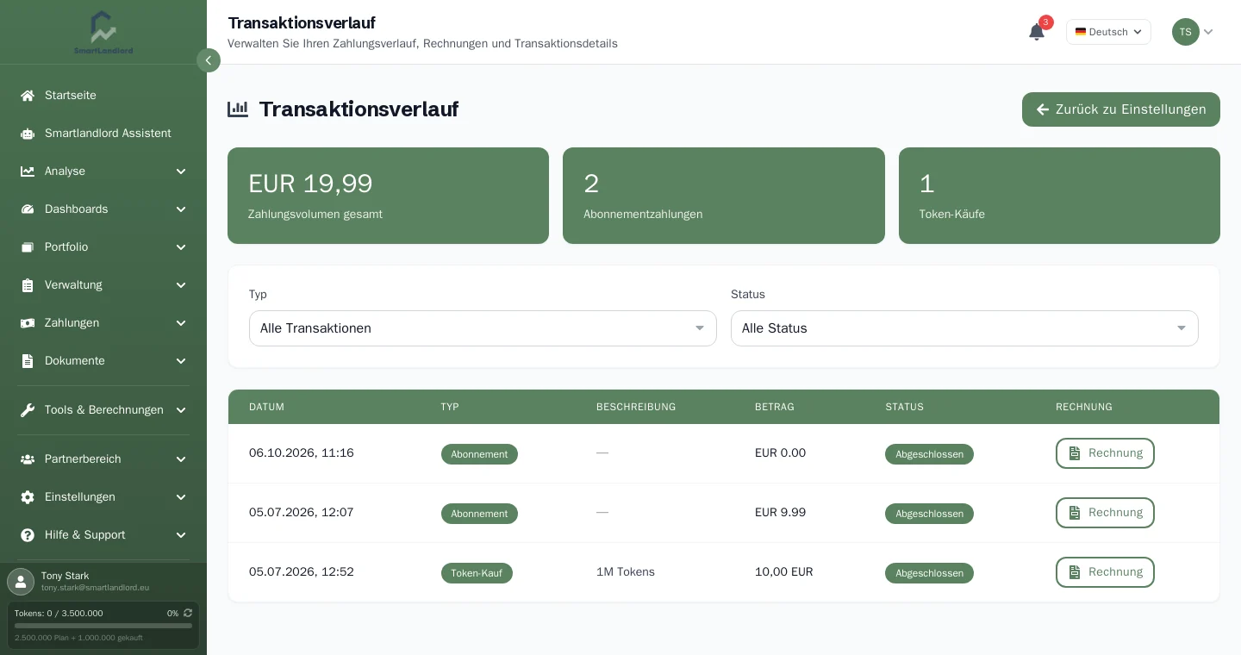Expand the Analyse menu chevron
This screenshot has width=1241, height=655.
click(x=181, y=172)
